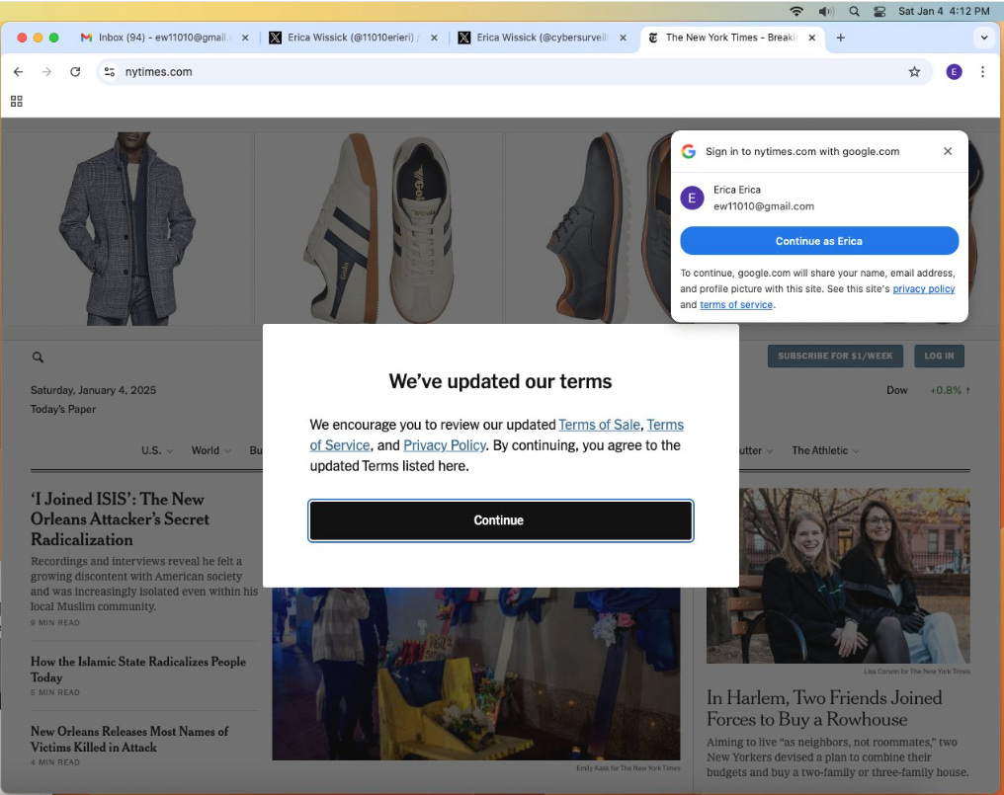The height and width of the screenshot is (795, 1004).
Task: Open the Privacy Policy link in dialog
Action: pos(445,445)
